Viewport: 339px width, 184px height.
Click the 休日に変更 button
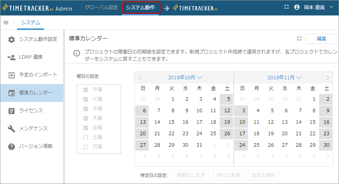click(228, 175)
